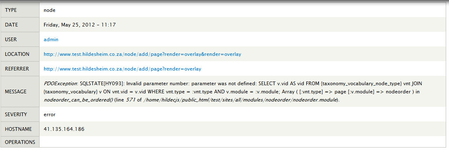Click the LOCATION row label
The image size is (449, 150).
pos(17,54)
